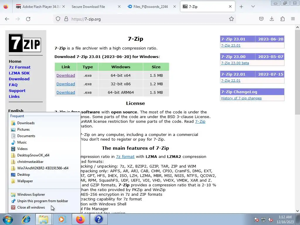Close the Adobe Flash Player tab
The width and height of the screenshot is (300, 225).
[64, 6]
